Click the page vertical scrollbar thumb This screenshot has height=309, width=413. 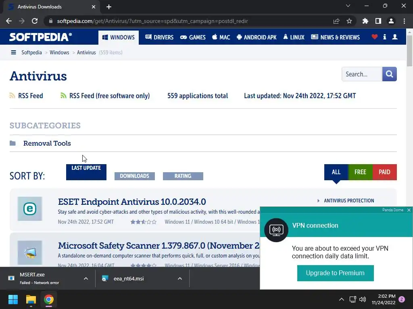(409, 50)
